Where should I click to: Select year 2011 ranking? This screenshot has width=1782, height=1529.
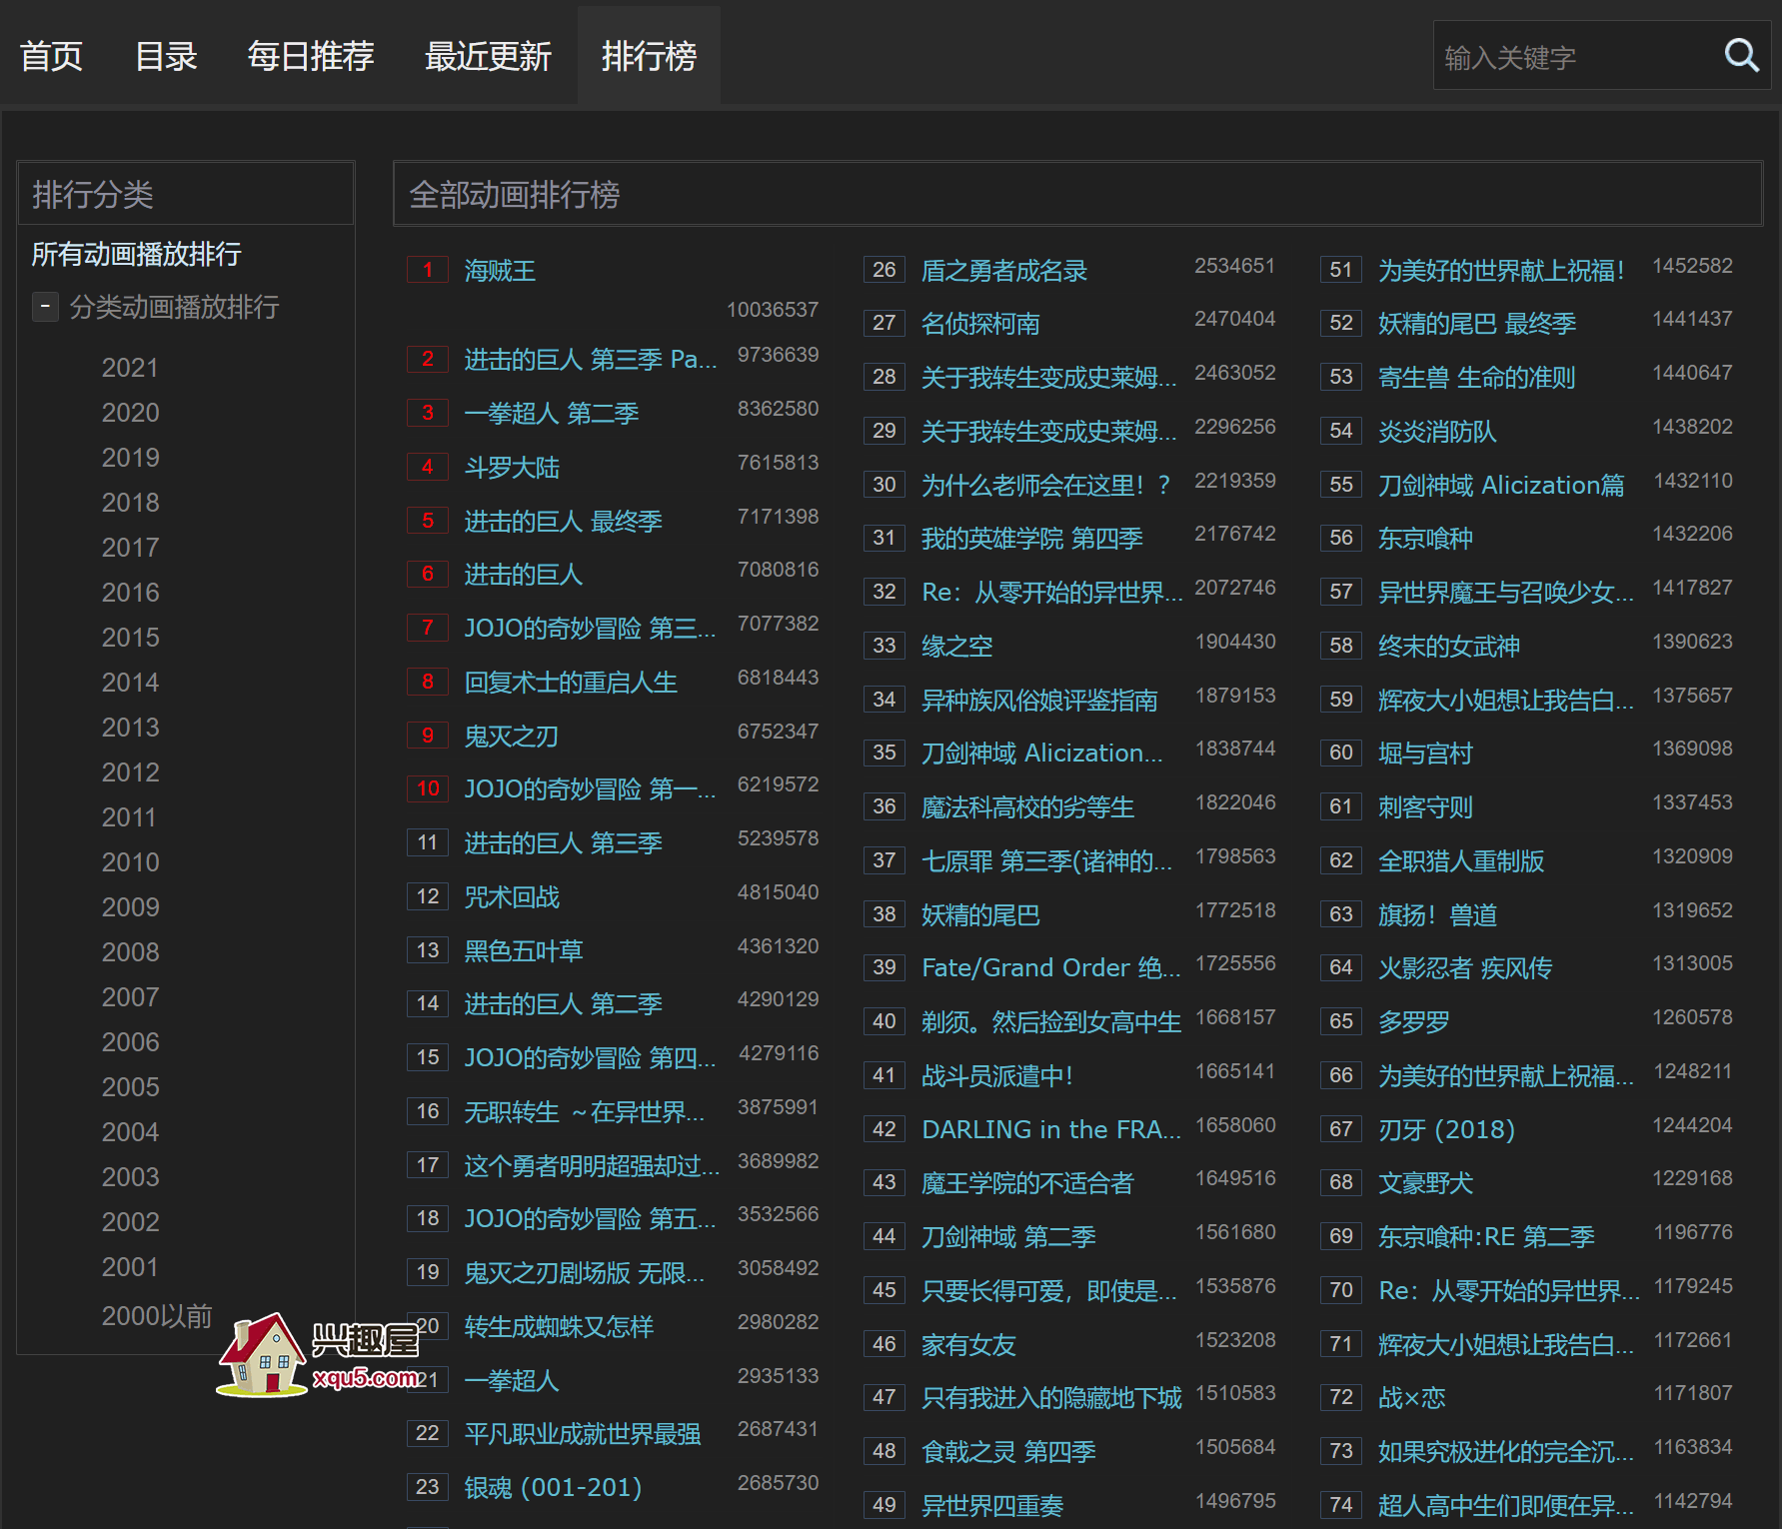click(130, 817)
